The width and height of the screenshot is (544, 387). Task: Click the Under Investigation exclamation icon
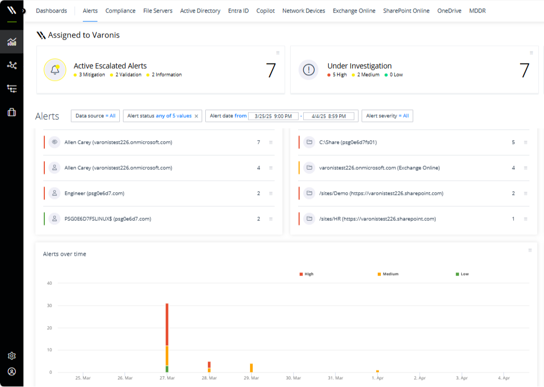pos(308,70)
